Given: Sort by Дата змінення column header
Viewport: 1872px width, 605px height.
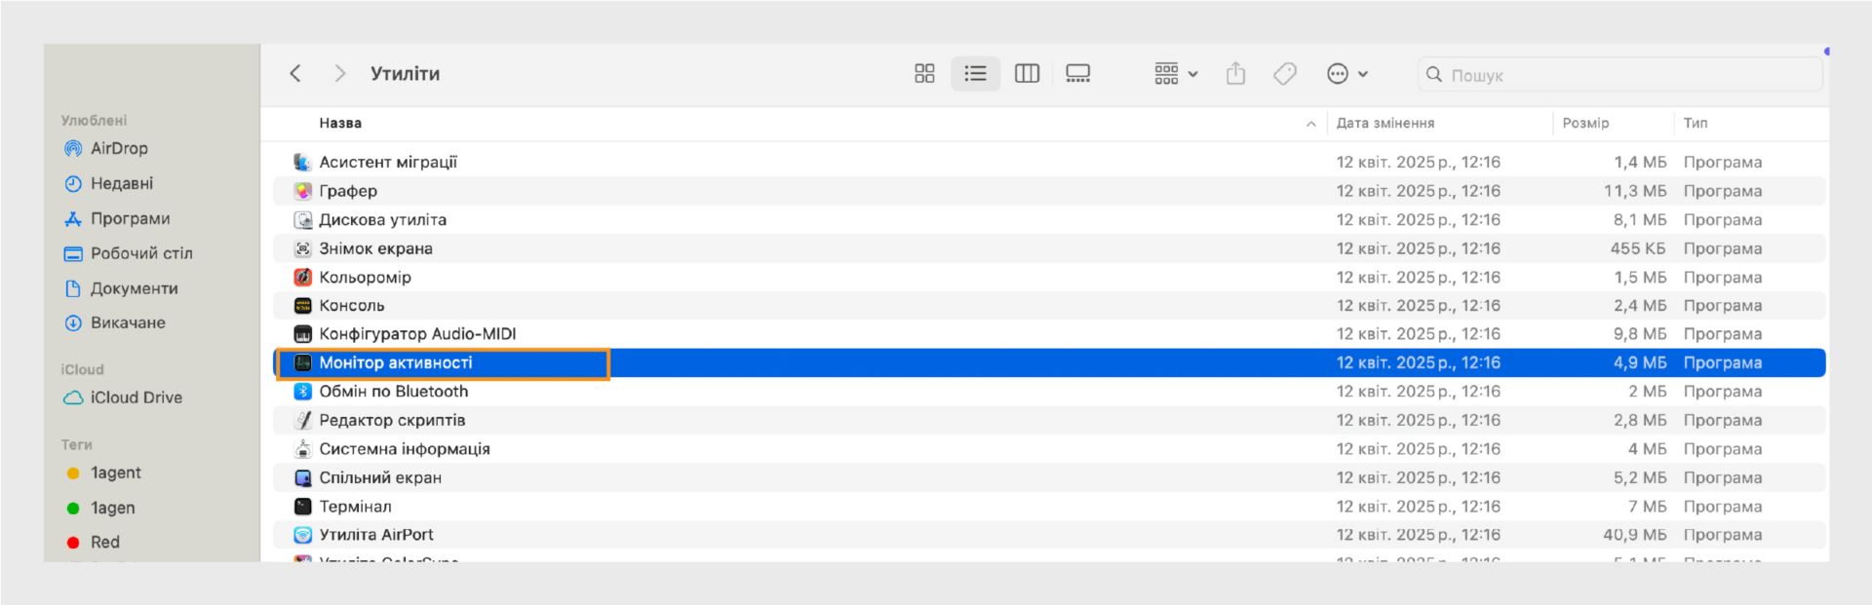Looking at the screenshot, I should pos(1384,124).
